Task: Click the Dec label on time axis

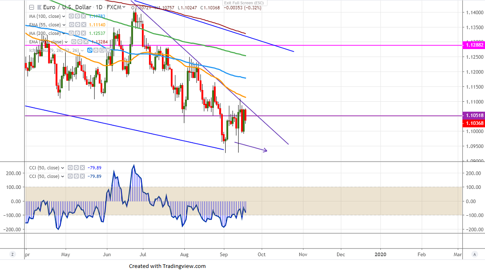Action: point(341,255)
